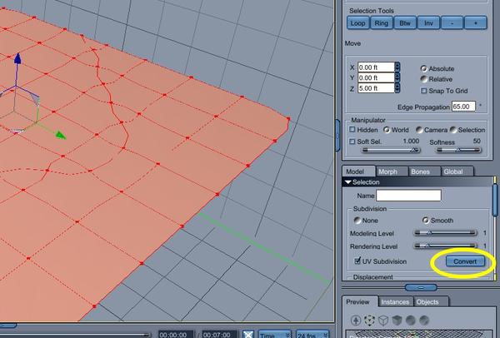Click the crossed-box icon beside the timecode

pos(248,334)
